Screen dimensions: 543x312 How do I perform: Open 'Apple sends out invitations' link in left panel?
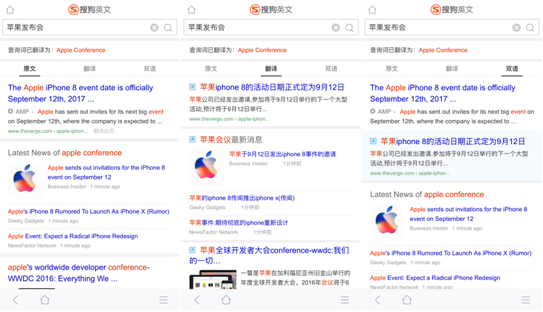point(106,172)
